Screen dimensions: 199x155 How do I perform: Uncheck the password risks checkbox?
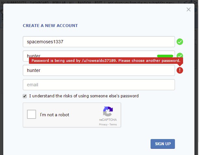coord(25,96)
